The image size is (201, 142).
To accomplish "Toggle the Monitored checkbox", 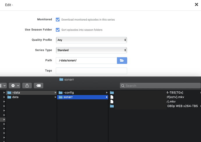I will pos(58,19).
